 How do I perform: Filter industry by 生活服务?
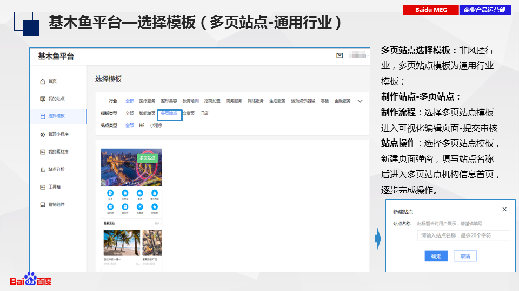coord(277,101)
